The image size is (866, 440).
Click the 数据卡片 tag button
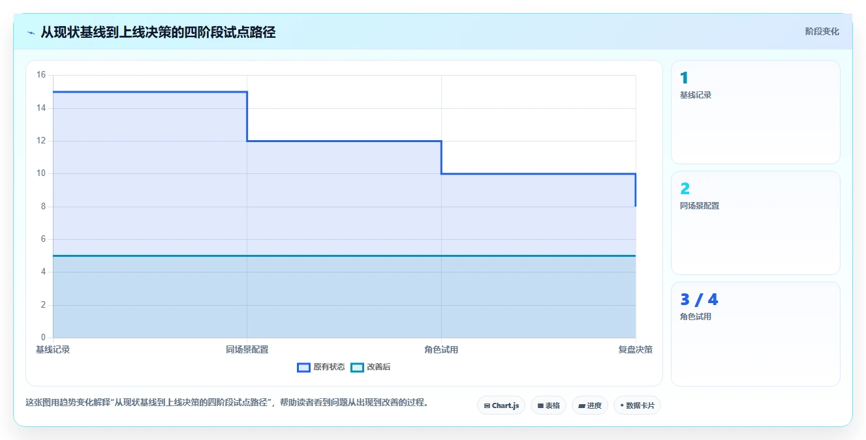637,405
